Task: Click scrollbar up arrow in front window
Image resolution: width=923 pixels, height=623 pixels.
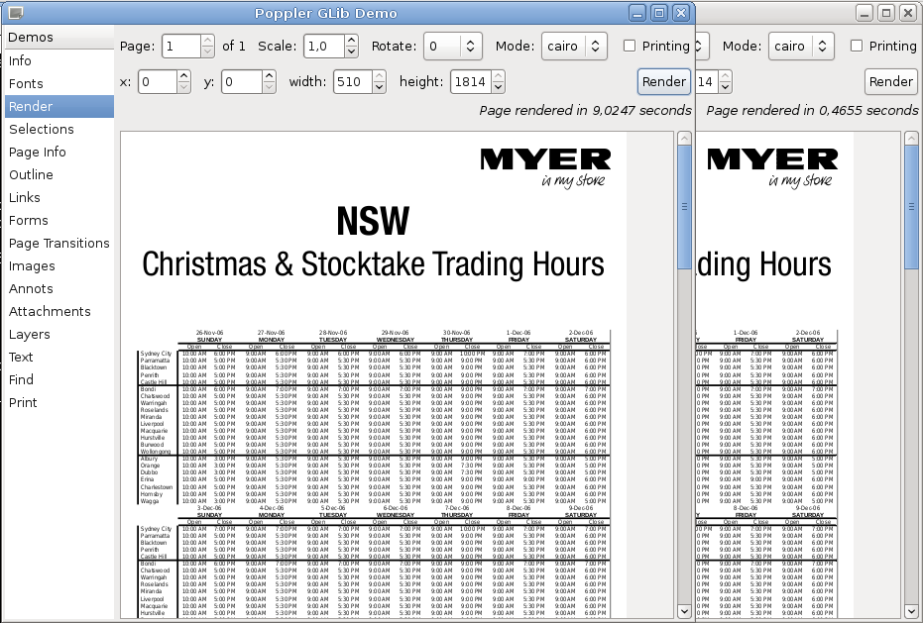Action: click(x=684, y=139)
